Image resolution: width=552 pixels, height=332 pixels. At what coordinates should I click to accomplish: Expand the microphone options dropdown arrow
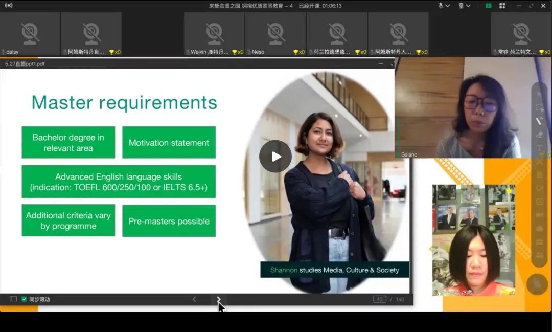(x=448, y=6)
